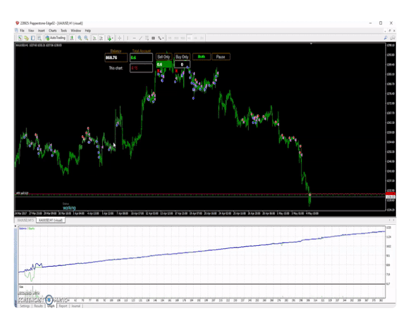Switch to XAUUSD,M15 chart tab

coord(25,220)
